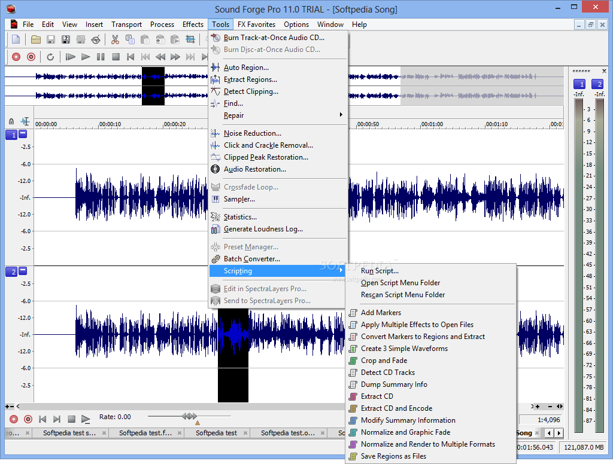Viewport: 613px width, 464px height.
Task: Open Audio Restoration tool
Action: (278, 169)
